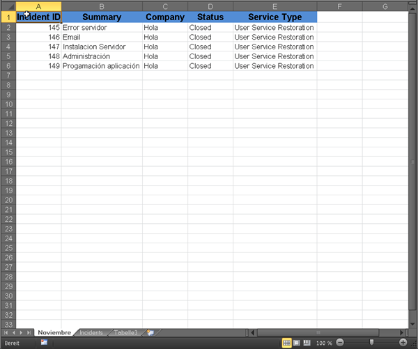418x349 pixels.
Task: Click the macro record icon in status bar
Action: pos(43,343)
